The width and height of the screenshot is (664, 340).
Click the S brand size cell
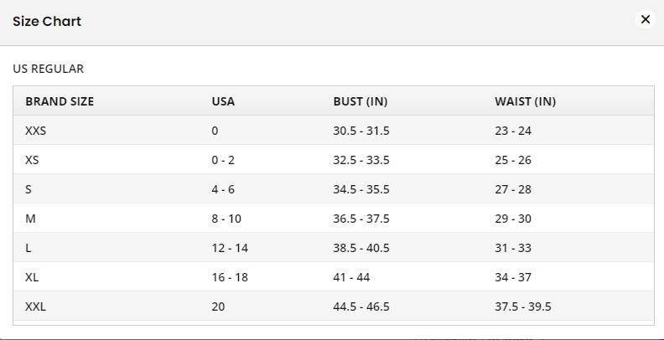tap(29, 189)
